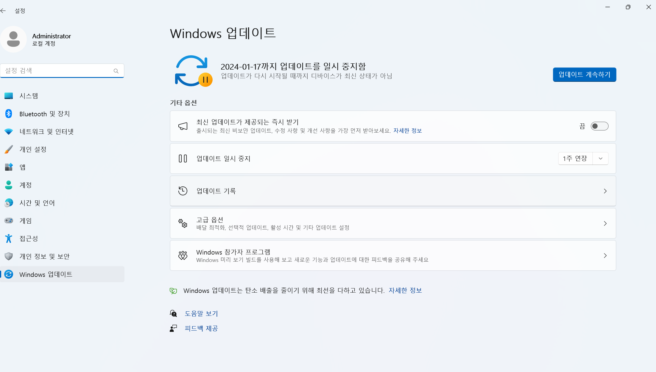Click the network Wi-Fi icon in sidebar
Viewport: 656px width, 372px height.
(x=9, y=131)
